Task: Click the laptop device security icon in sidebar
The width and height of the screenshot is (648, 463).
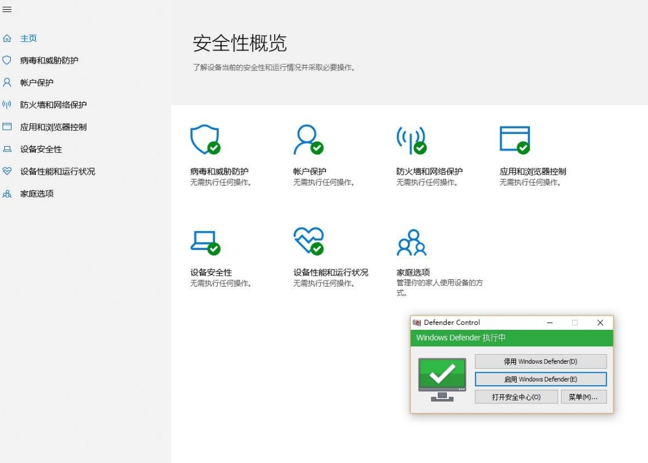Action: pyautogui.click(x=7, y=149)
